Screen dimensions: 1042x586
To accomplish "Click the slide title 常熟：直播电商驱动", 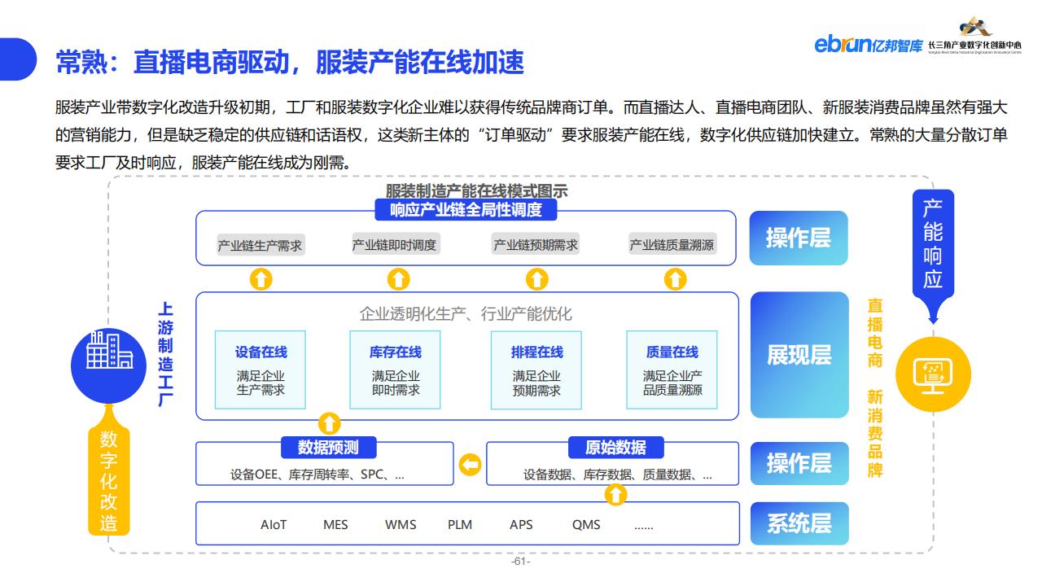I will pos(290,62).
